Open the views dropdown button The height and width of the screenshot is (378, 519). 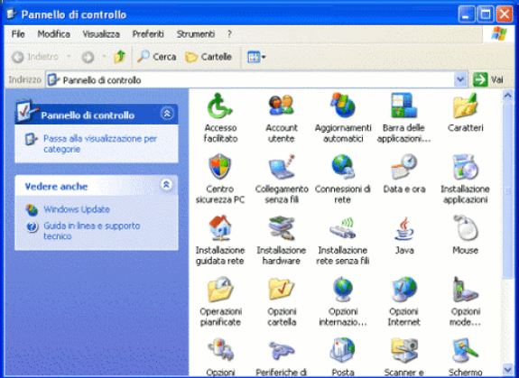[256, 57]
